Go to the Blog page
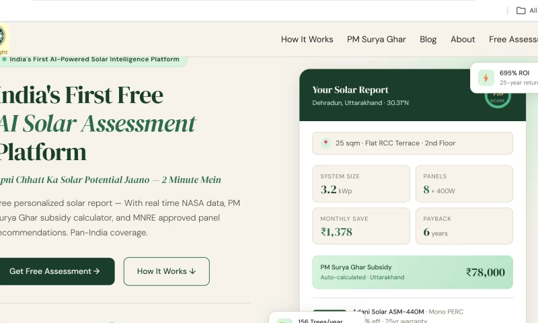Screen dimensions: 538x323 (x=428, y=40)
